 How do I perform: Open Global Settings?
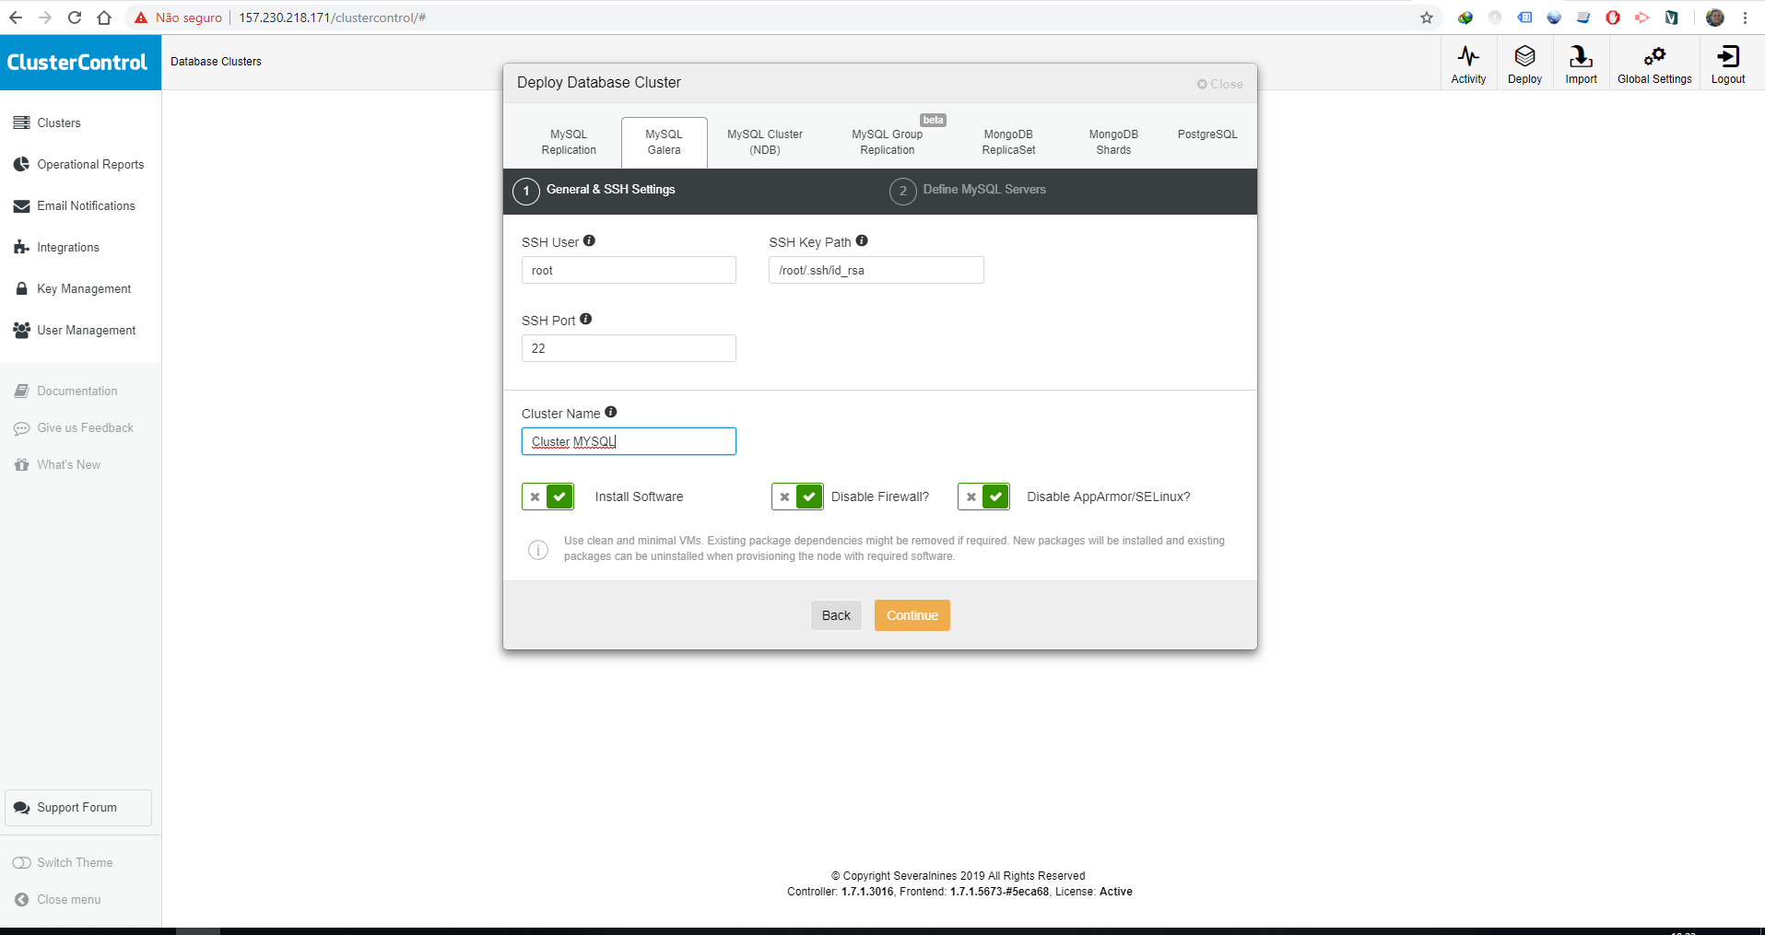[1653, 63]
